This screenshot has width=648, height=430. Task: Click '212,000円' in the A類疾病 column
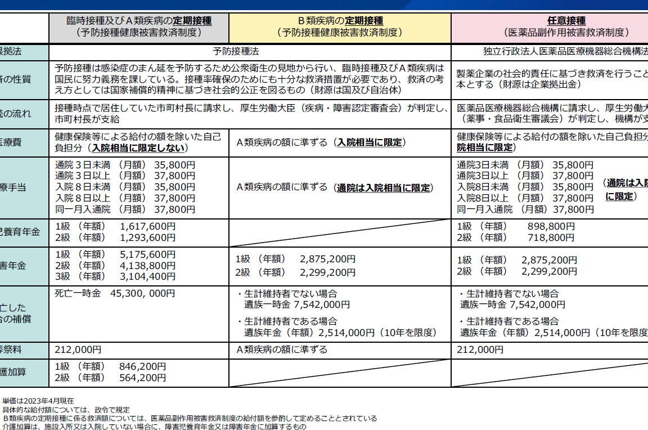coord(78,350)
